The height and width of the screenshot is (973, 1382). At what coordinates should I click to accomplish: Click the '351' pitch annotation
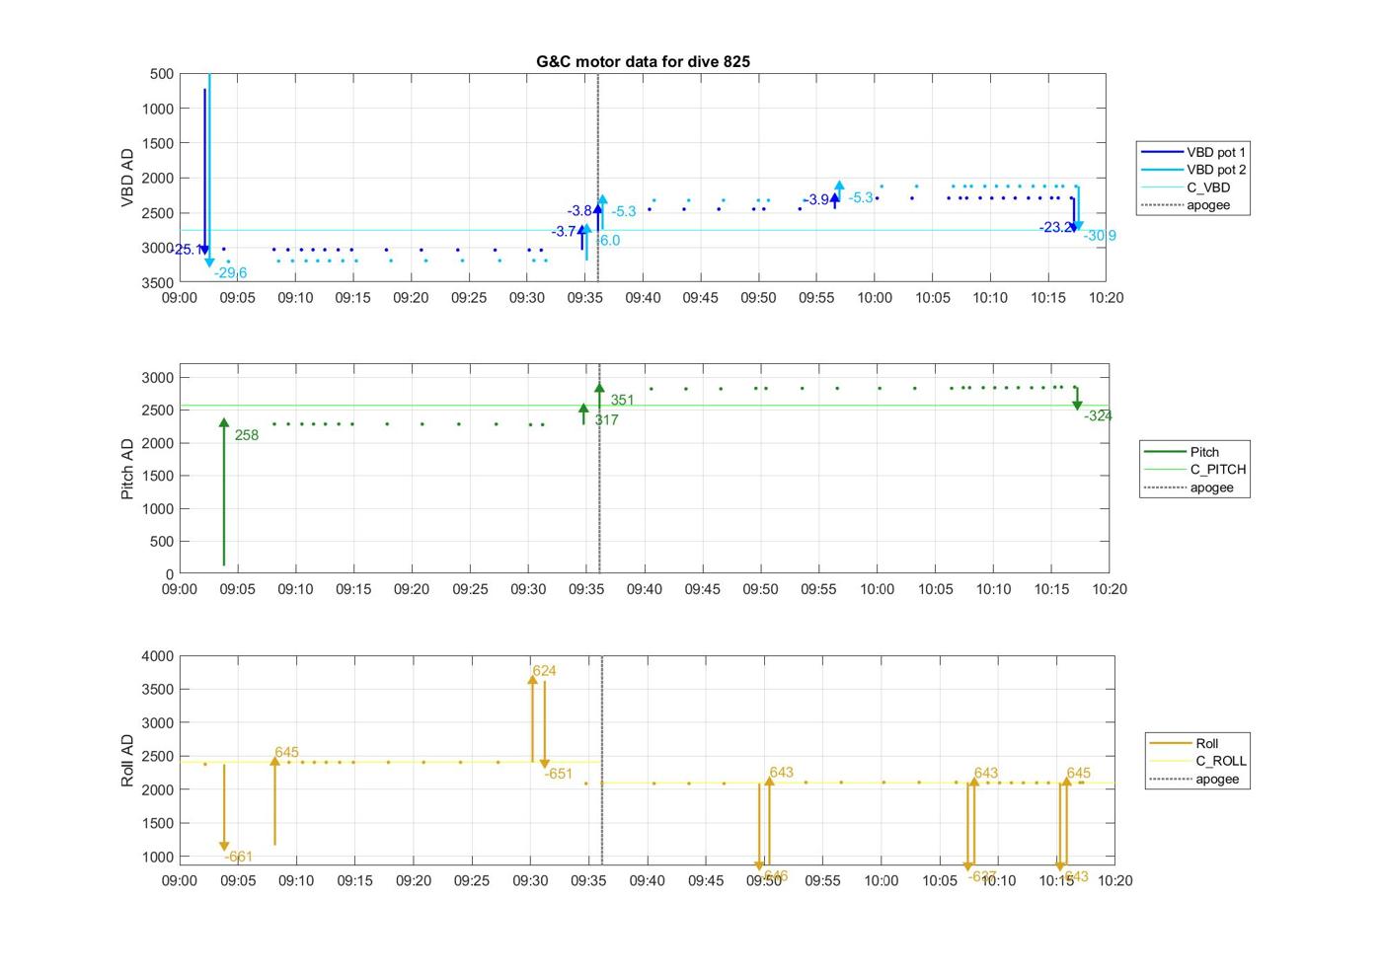(x=622, y=400)
